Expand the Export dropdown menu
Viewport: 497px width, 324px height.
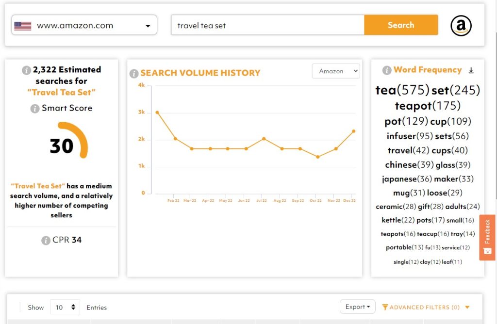357,307
